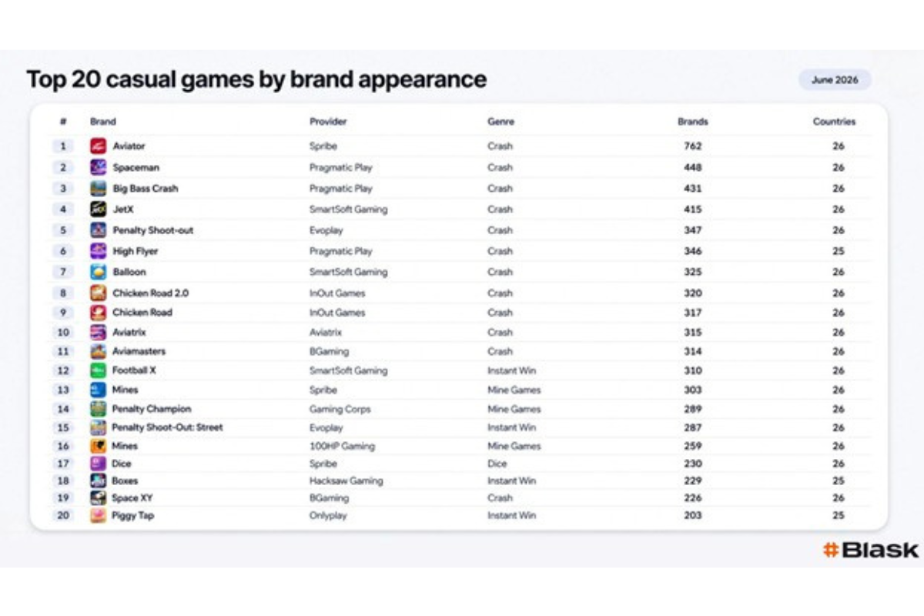Open the Big Bass Crash icon
The image size is (924, 616).
click(98, 188)
